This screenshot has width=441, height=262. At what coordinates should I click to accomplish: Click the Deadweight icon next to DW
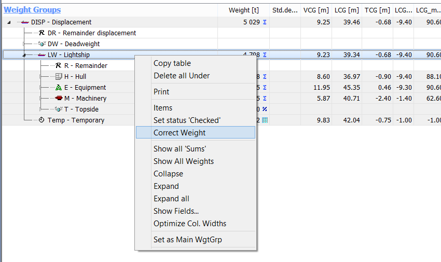42,44
